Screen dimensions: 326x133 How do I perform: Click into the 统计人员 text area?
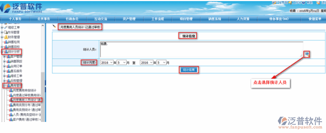pos(201,50)
